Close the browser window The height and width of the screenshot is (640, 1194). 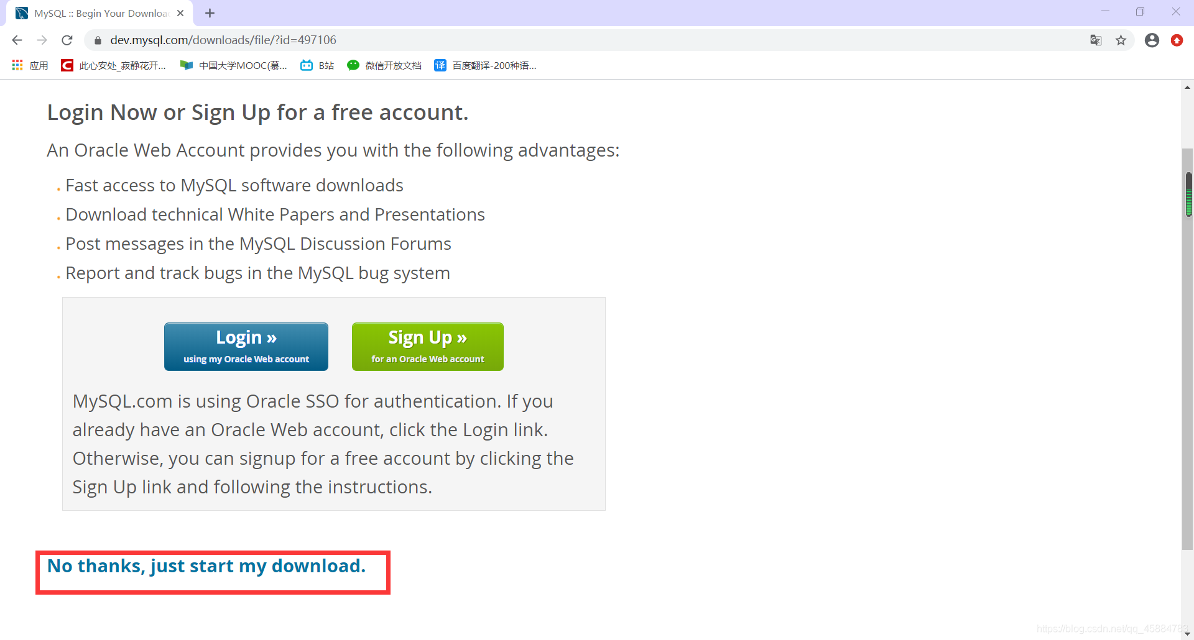(x=1175, y=12)
